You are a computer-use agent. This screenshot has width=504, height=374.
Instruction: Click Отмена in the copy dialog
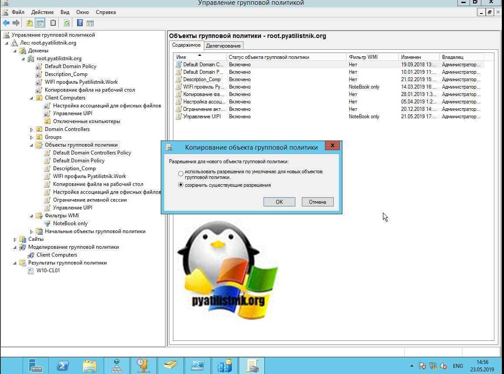click(x=318, y=202)
